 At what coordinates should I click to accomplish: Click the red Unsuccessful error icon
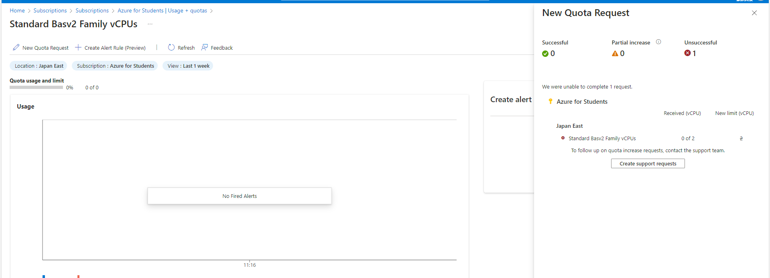point(688,53)
